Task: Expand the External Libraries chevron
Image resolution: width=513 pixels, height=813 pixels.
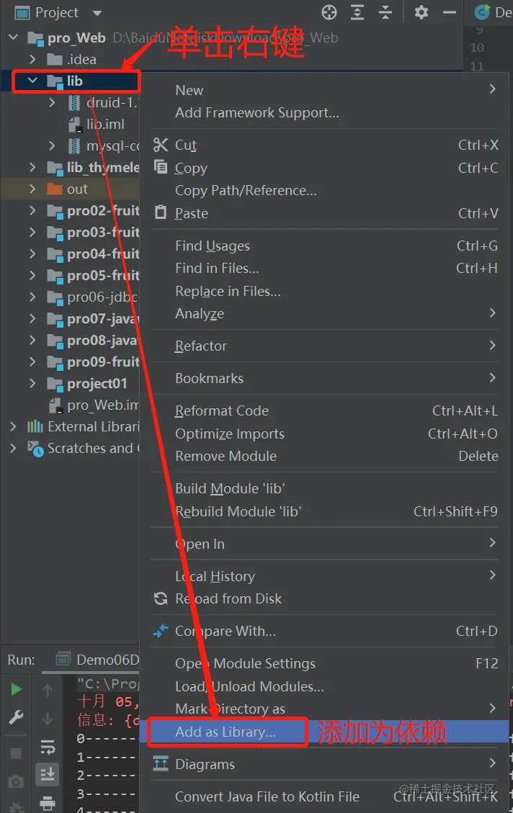Action: click(x=14, y=426)
